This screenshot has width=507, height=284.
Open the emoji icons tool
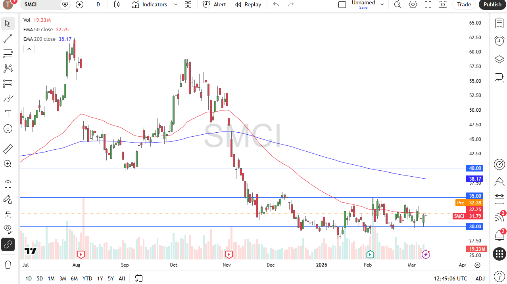[8, 129]
